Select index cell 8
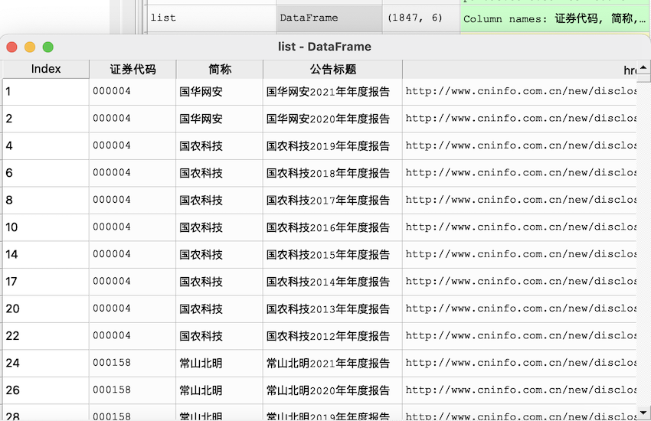Image resolution: width=651 pixels, height=421 pixels. [46, 201]
